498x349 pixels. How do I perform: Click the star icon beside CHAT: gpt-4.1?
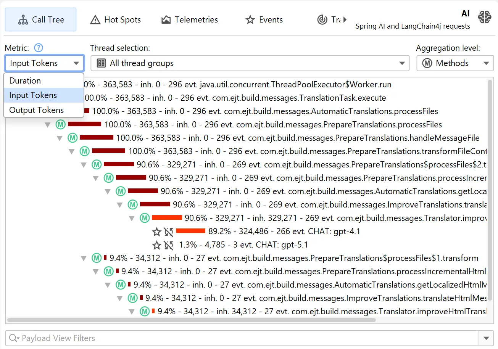point(156,232)
